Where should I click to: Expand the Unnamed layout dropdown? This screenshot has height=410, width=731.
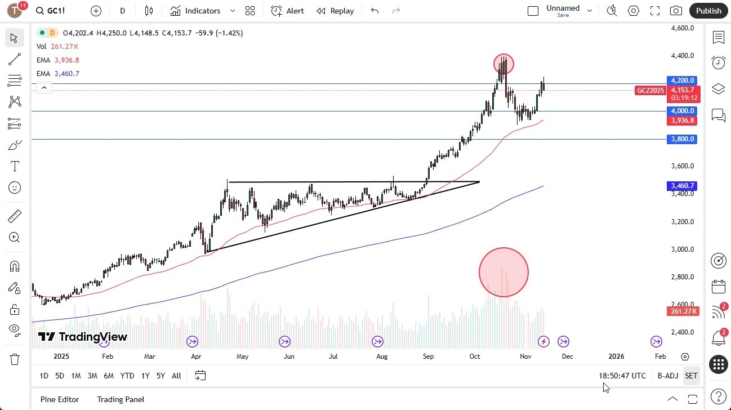[589, 10]
